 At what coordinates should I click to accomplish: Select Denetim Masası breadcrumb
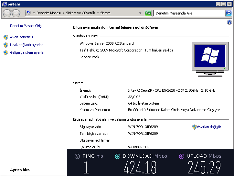coord(49,13)
